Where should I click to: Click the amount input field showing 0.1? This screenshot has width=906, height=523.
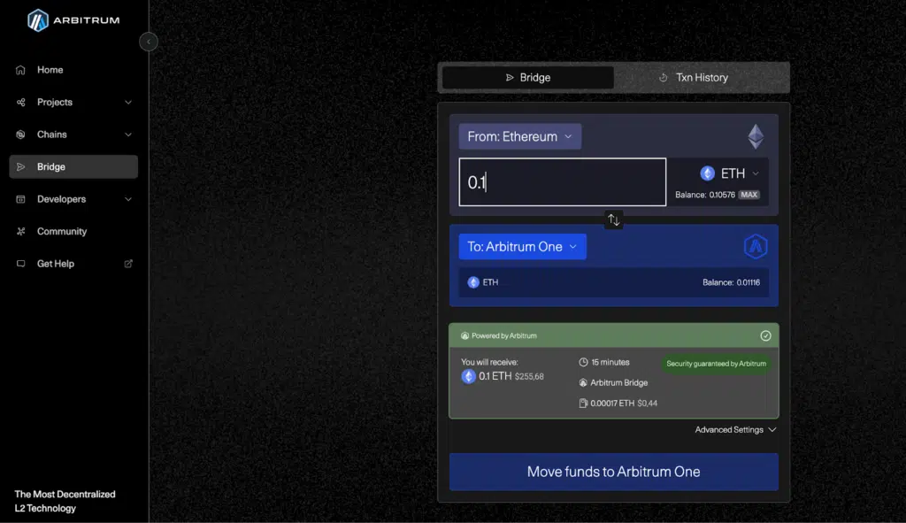pyautogui.click(x=562, y=182)
